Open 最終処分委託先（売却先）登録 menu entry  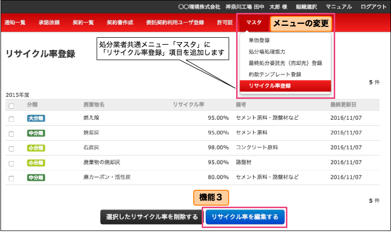tap(285, 63)
